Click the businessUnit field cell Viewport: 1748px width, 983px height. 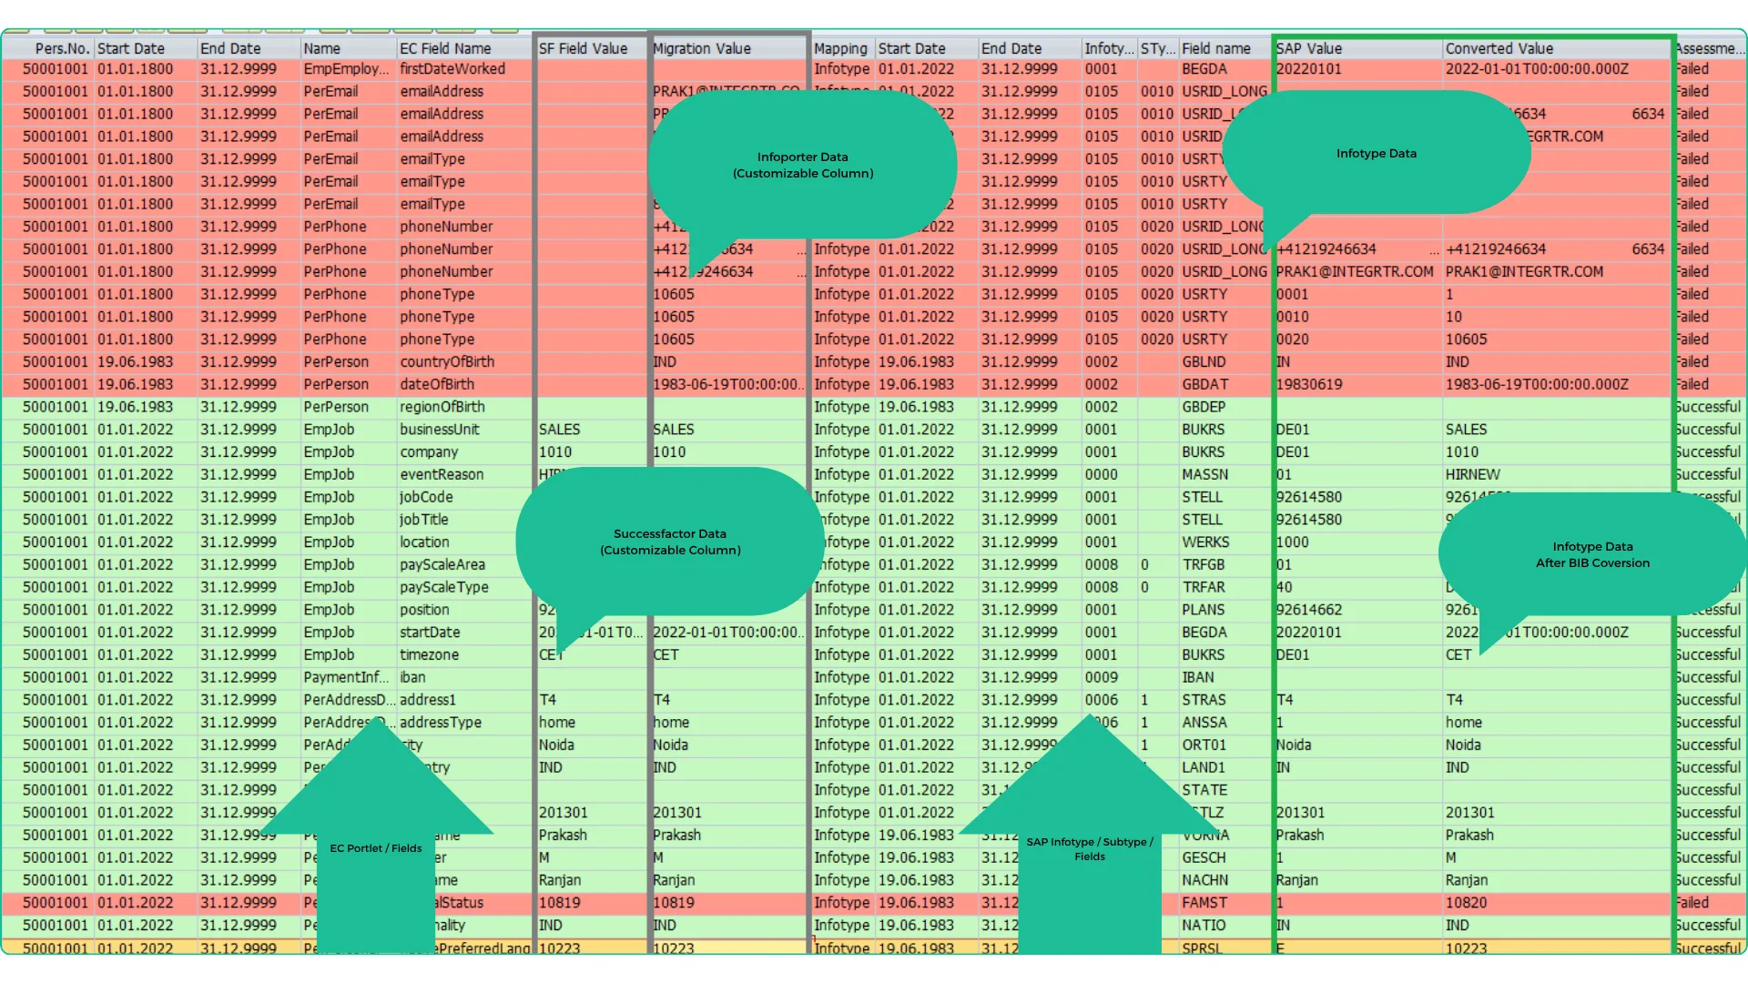(x=464, y=430)
